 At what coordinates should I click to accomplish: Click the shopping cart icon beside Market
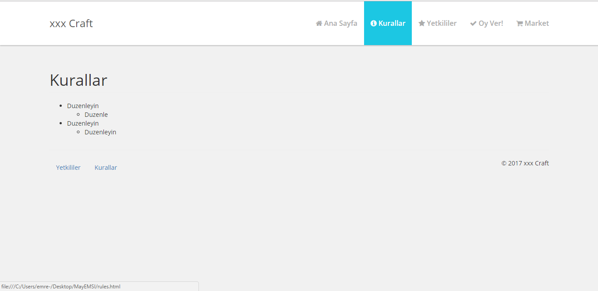[x=520, y=23]
